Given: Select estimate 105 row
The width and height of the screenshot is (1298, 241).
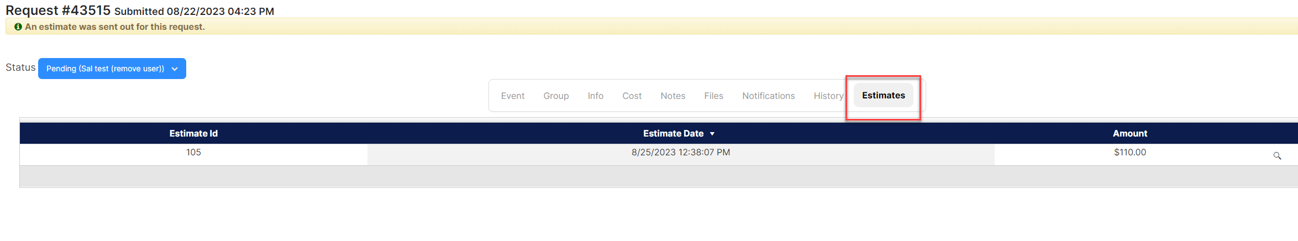Looking at the screenshot, I should click(x=659, y=155).
